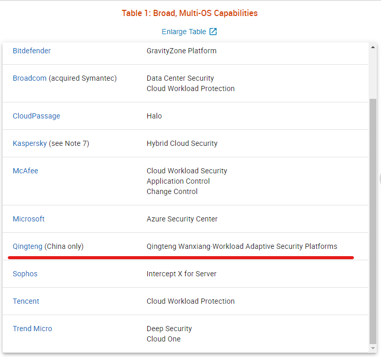Click the (see Note 7) text

(x=69, y=143)
